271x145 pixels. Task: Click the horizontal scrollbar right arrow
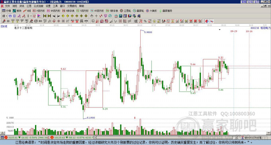(236, 138)
